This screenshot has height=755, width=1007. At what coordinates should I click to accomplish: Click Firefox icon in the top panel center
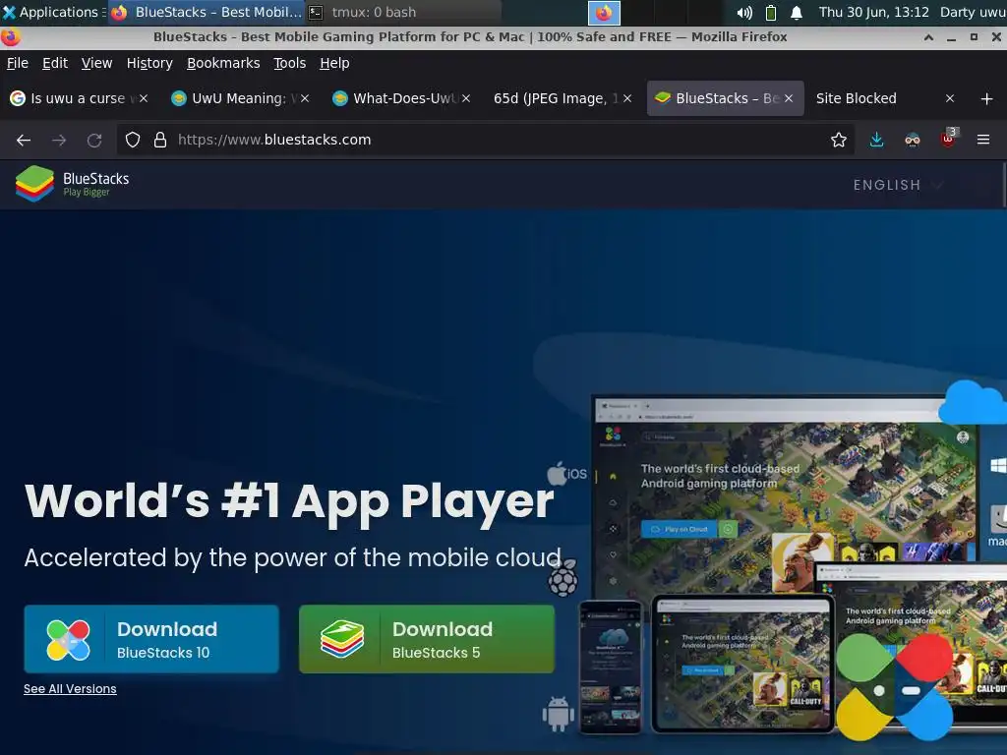(604, 12)
